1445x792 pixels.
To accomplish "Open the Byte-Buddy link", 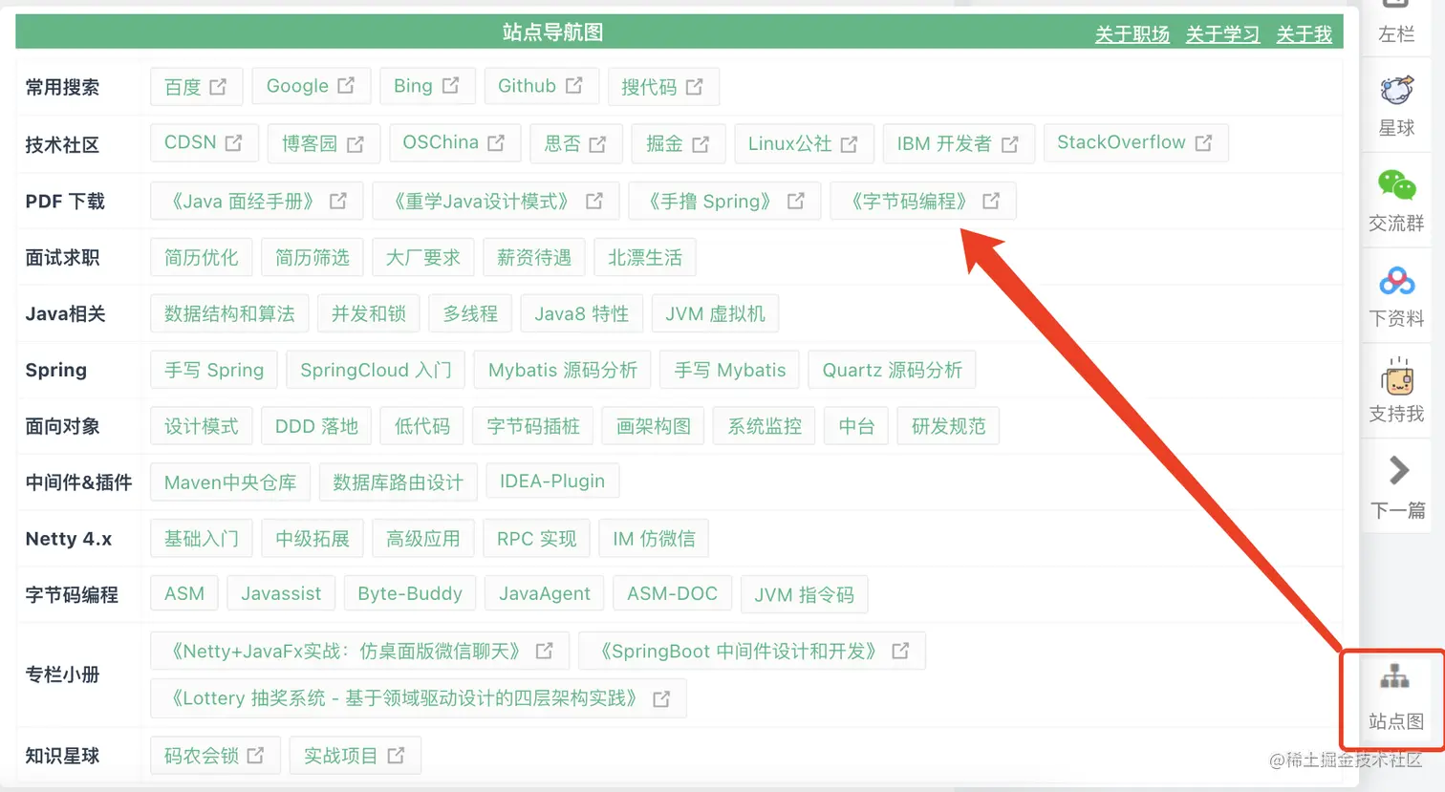I will 409,594.
